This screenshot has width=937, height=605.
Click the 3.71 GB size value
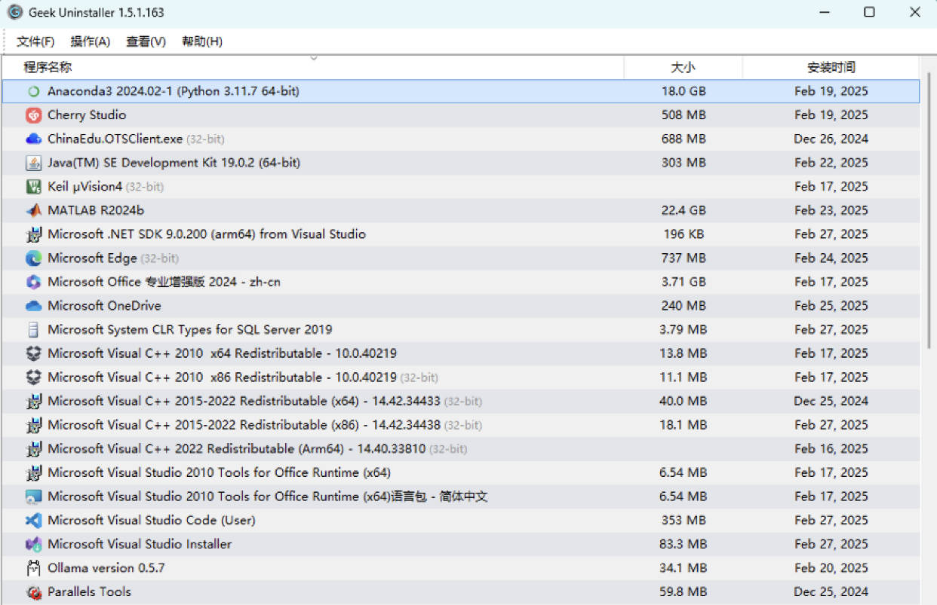[683, 282]
